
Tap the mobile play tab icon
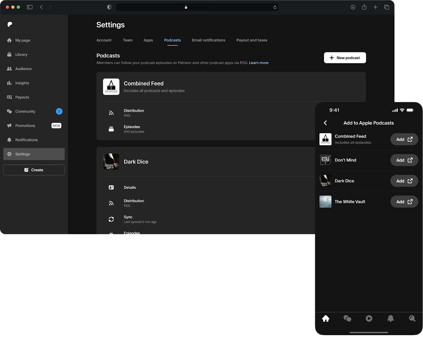[369, 319]
